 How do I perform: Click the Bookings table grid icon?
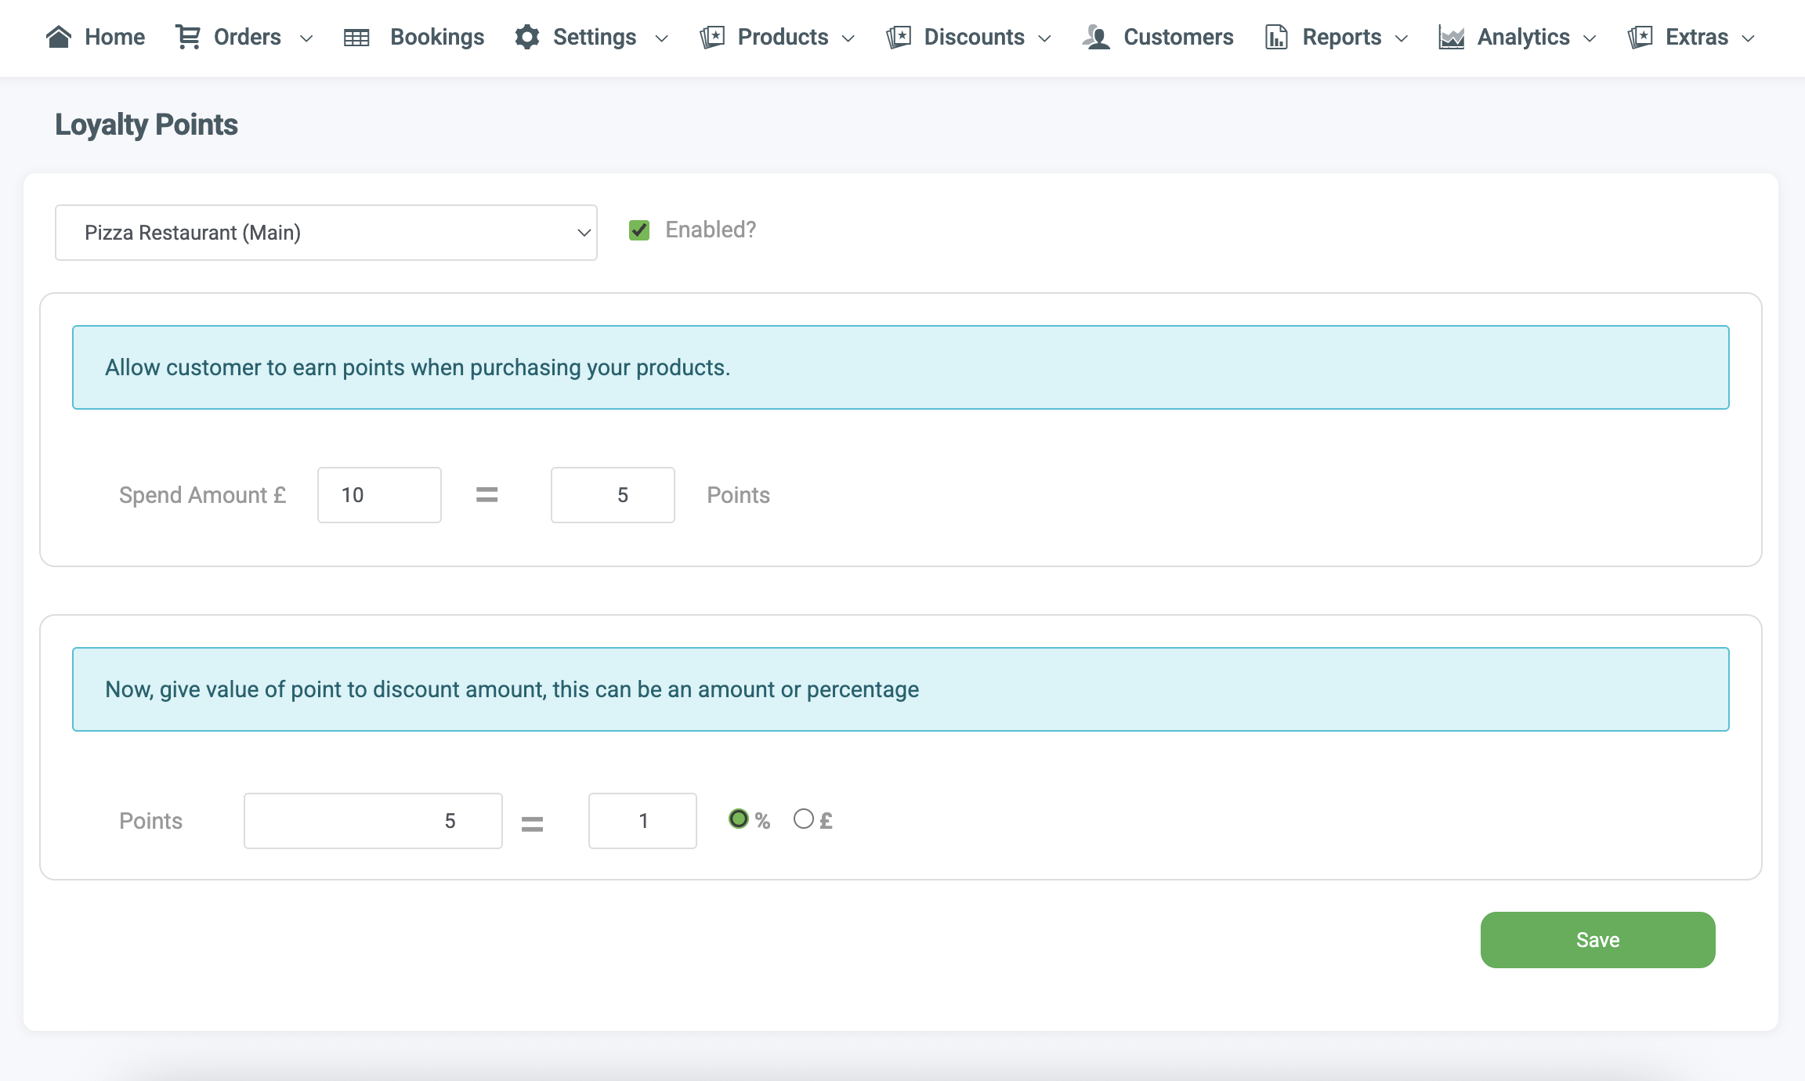pos(356,38)
